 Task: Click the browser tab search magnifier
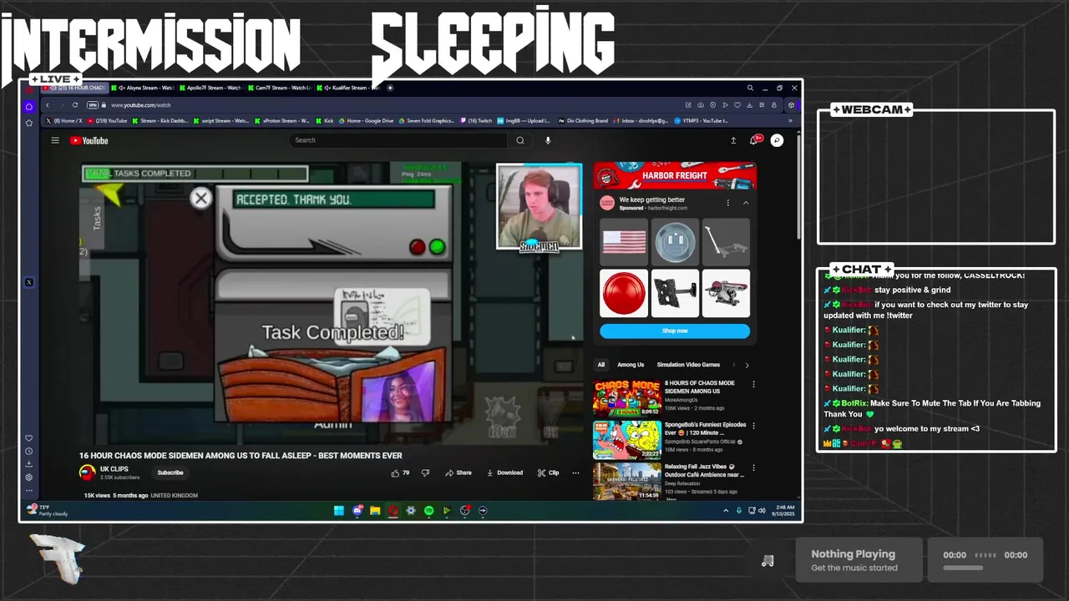750,88
